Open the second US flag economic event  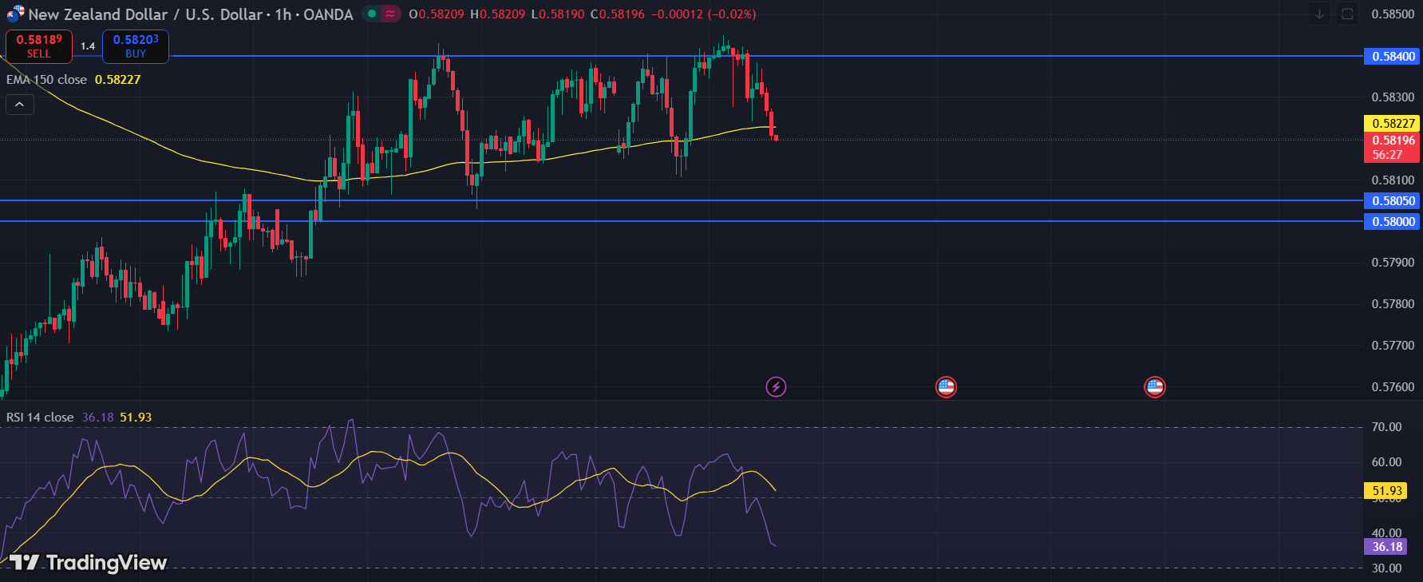click(x=1154, y=387)
